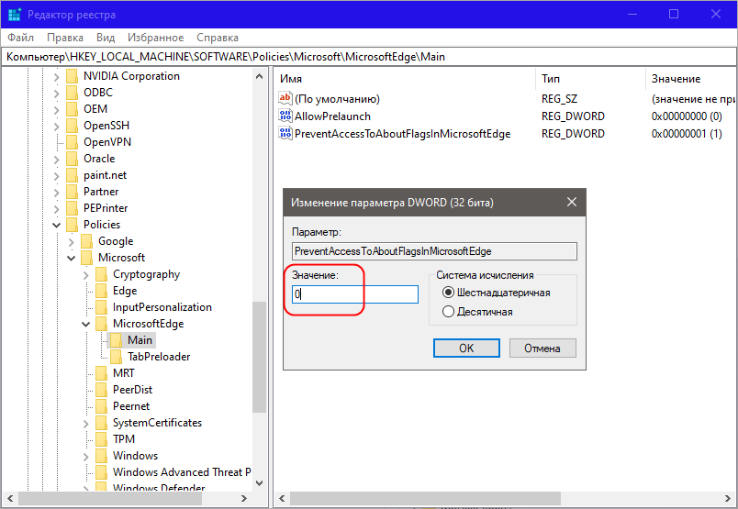The height and width of the screenshot is (509, 738).
Task: Click the InputPersonalization folder icon
Action: [x=101, y=307]
